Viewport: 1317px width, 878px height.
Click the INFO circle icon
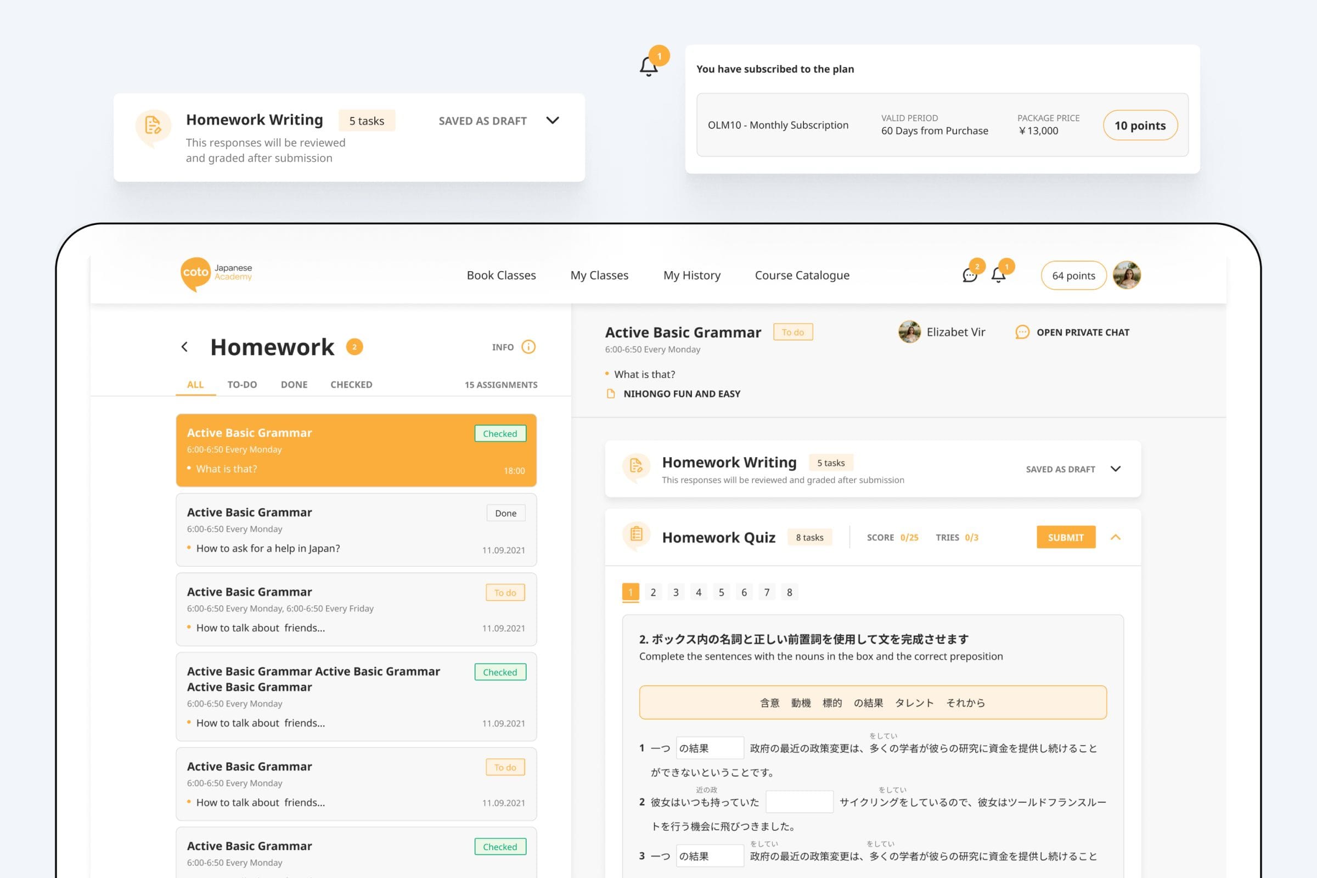click(x=528, y=347)
